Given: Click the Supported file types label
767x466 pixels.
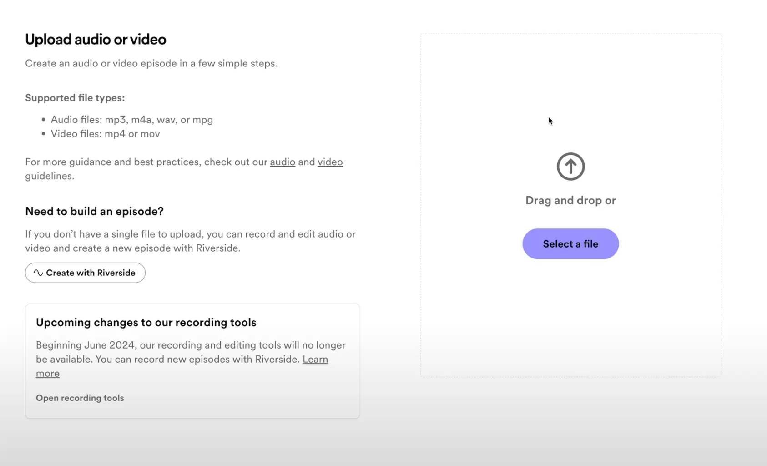Looking at the screenshot, I should pos(75,98).
